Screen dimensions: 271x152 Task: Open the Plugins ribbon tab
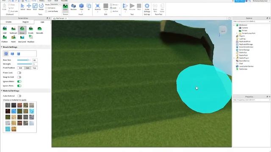[x=64, y=1]
